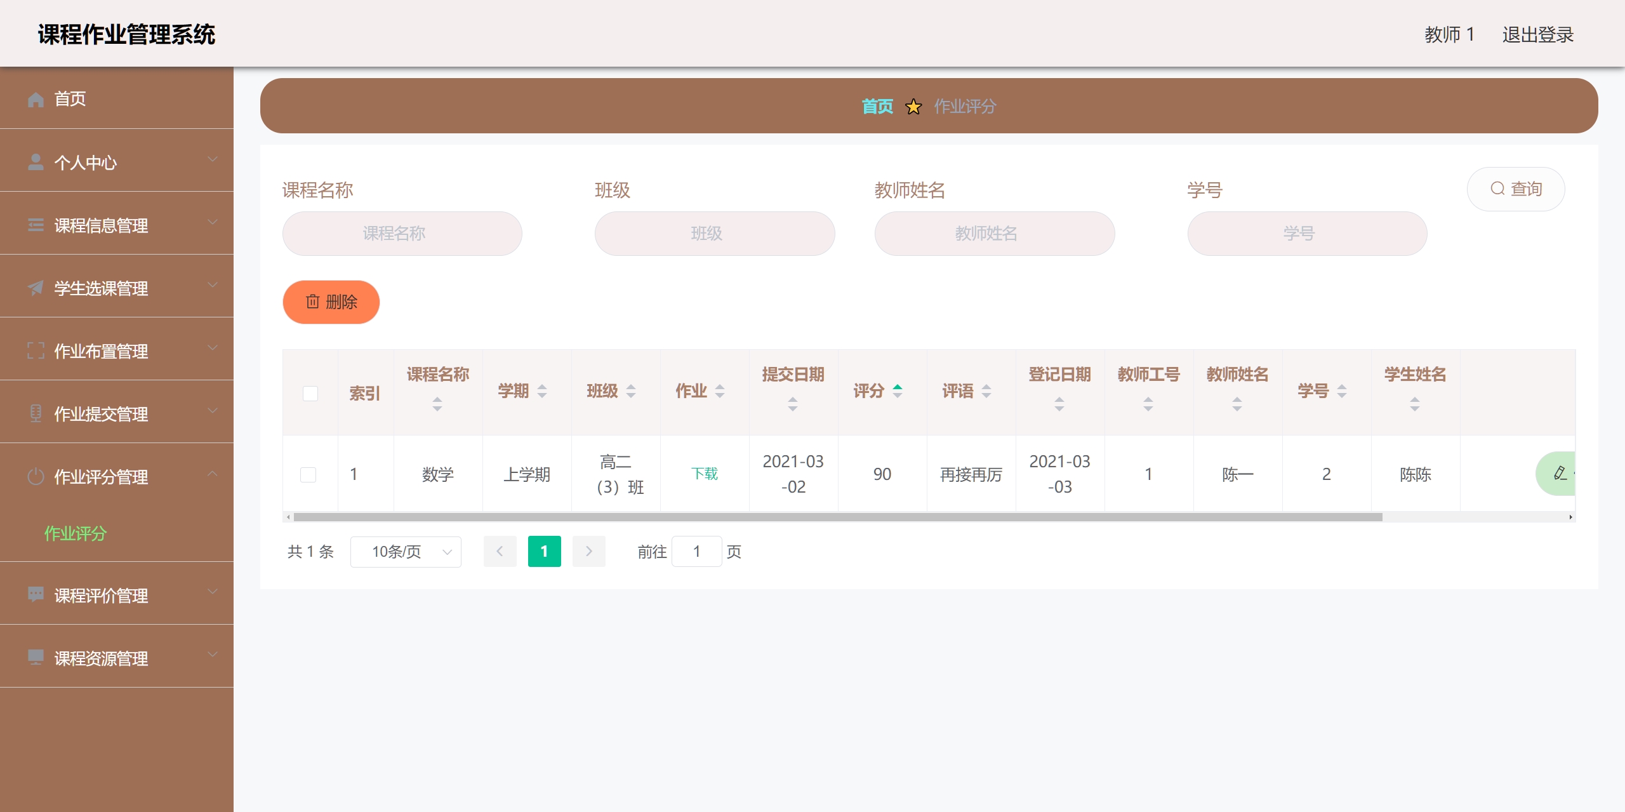Click the orange 删除 button

(x=331, y=302)
